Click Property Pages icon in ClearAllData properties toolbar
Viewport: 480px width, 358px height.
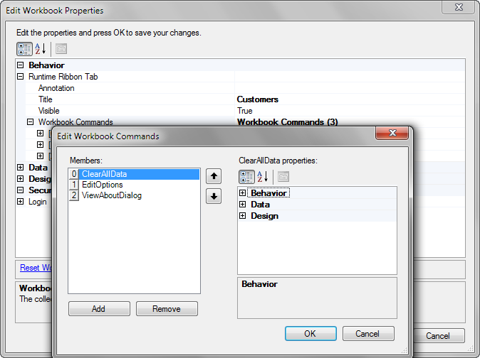point(283,177)
